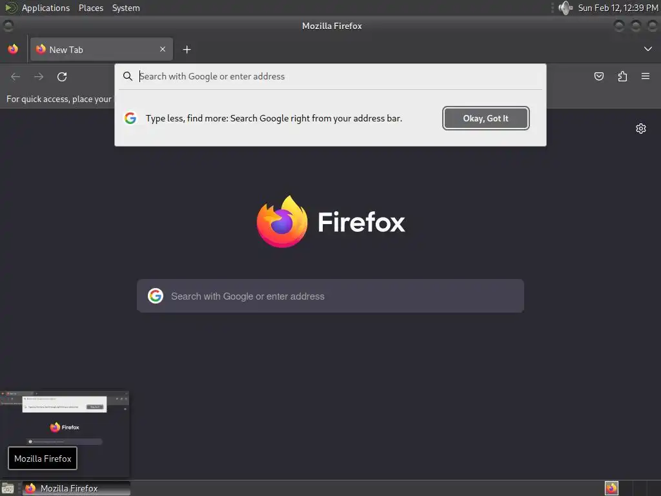
Task: Reload the current page
Action: 62,76
